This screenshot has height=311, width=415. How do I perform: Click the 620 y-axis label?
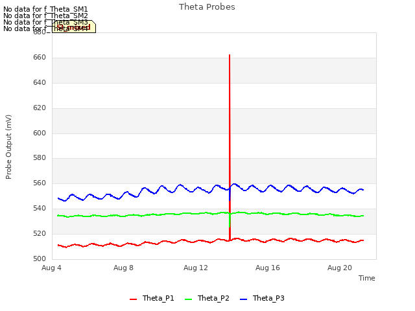click(x=40, y=108)
